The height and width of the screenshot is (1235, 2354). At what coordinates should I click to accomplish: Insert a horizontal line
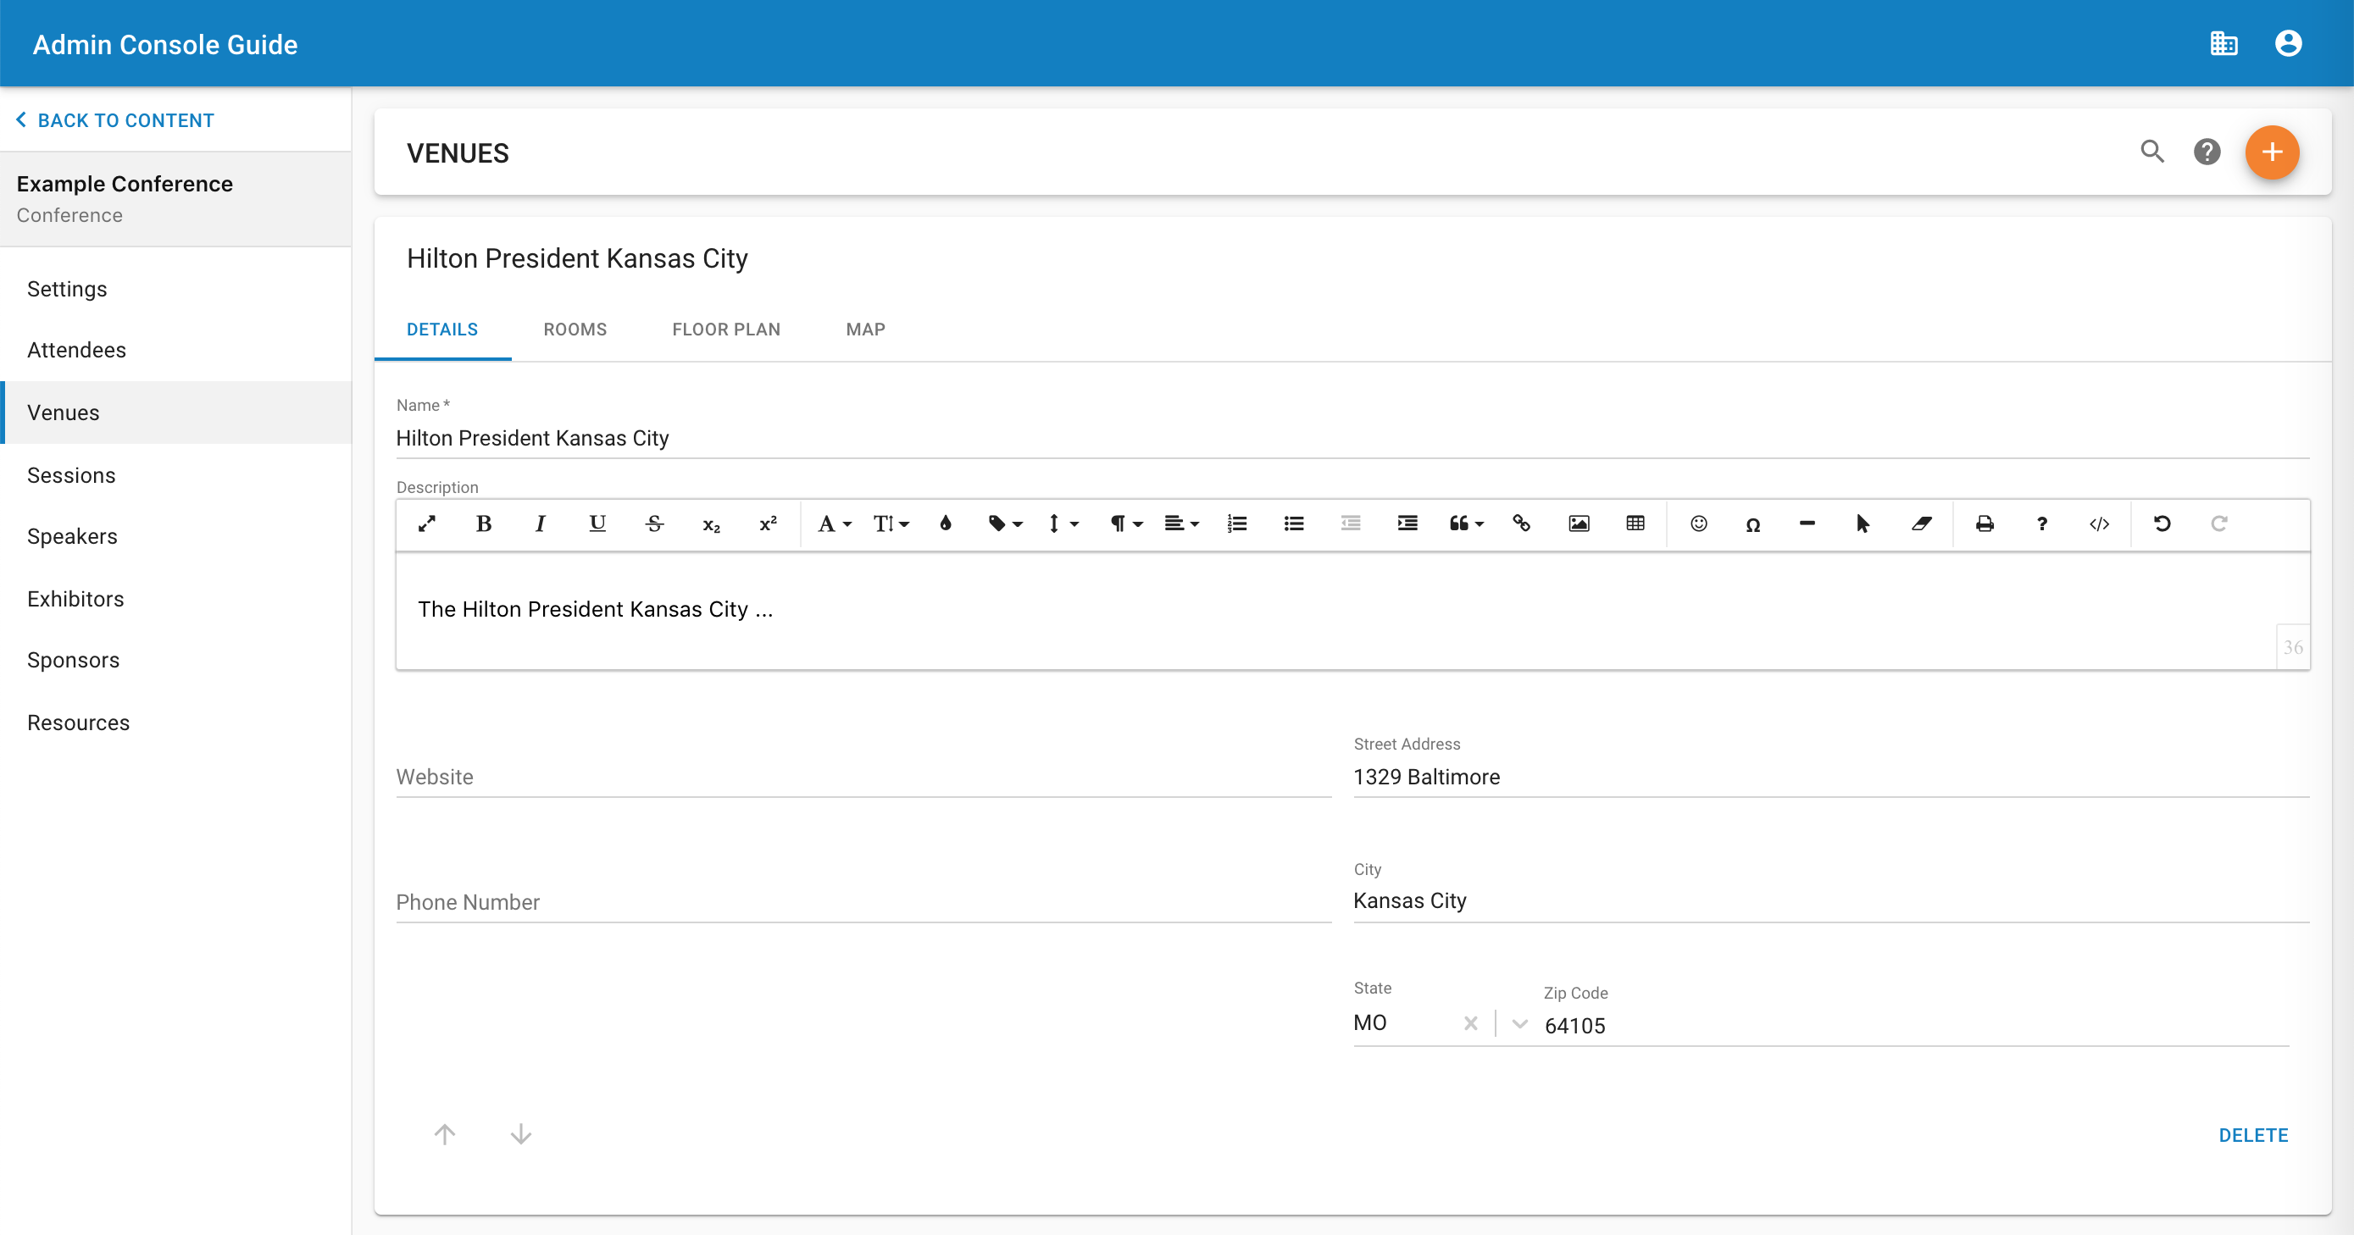[1807, 524]
